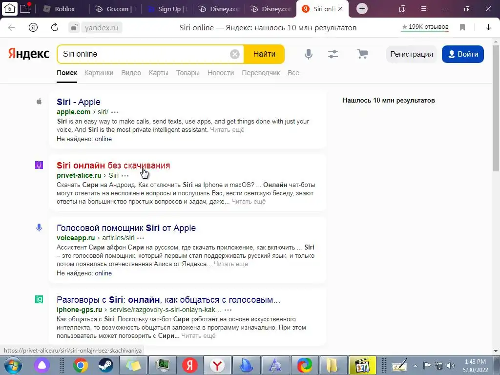Start voice search with microphone icon
Viewport: 500px width, 375px height.
(309, 54)
